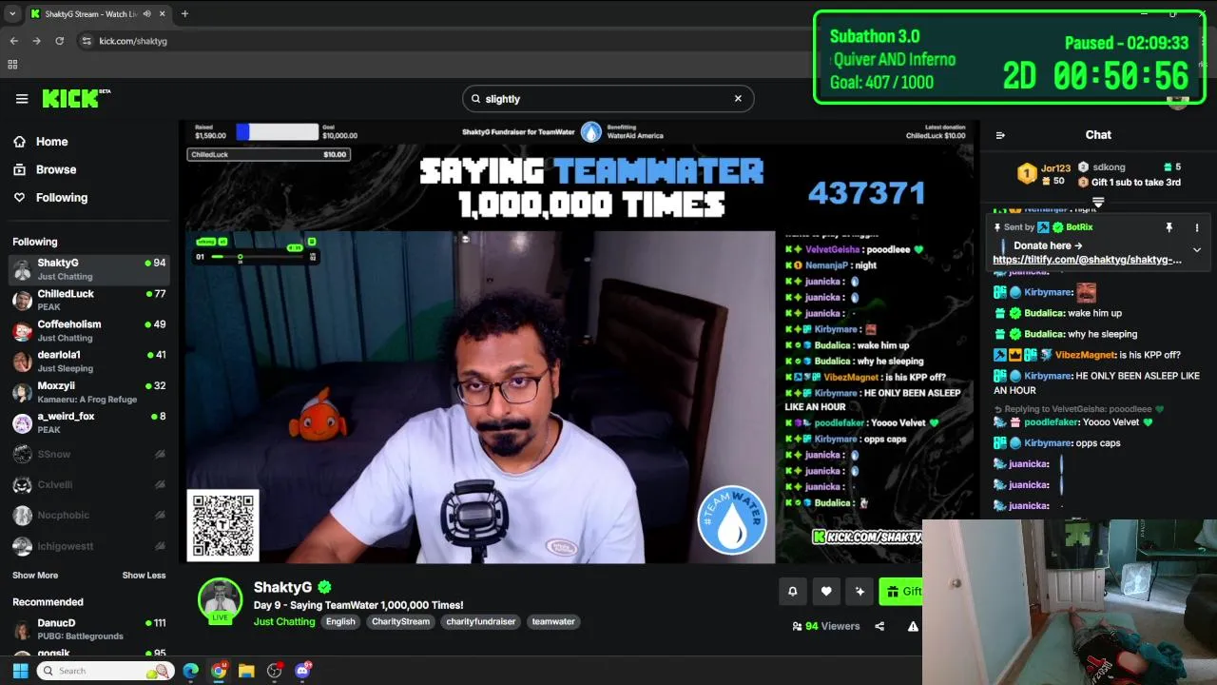The image size is (1217, 685).
Task: Open Coffeeholism channel in Following list
Action: point(88,330)
